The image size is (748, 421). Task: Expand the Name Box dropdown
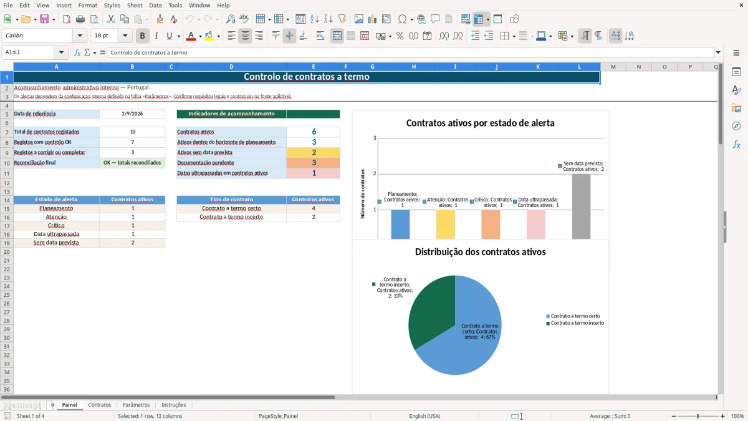click(61, 52)
